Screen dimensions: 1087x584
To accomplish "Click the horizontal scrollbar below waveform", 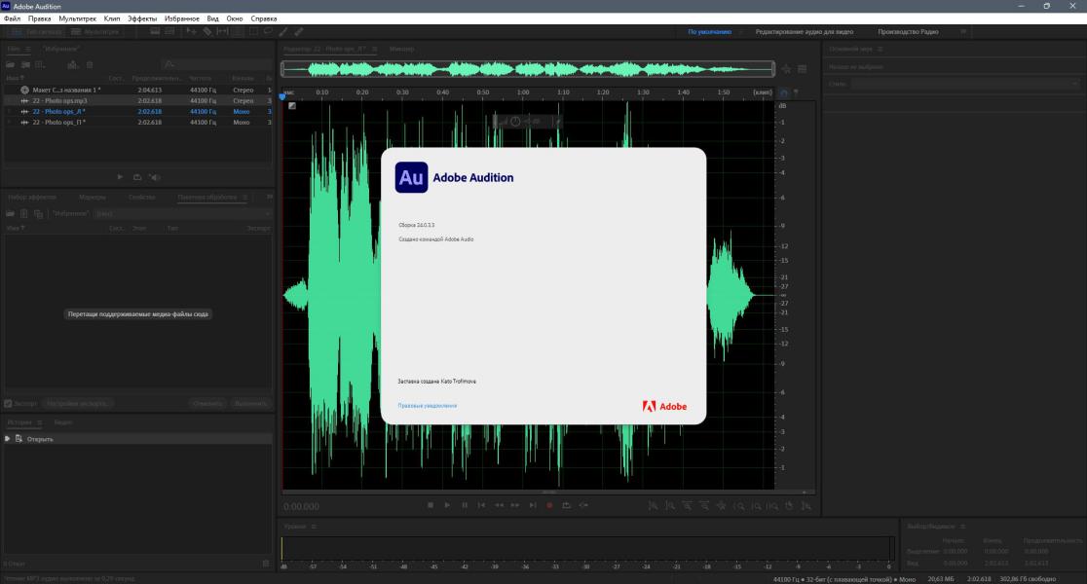I will [547, 493].
